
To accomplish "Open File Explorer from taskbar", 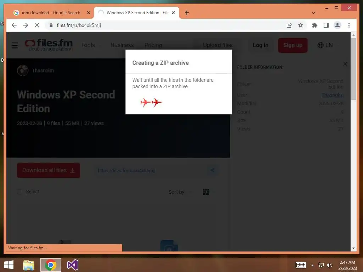I will (x=28, y=265).
